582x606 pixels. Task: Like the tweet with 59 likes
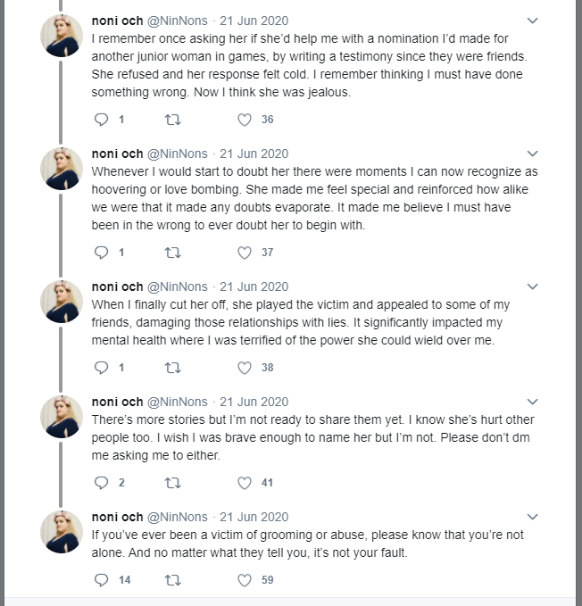(245, 580)
